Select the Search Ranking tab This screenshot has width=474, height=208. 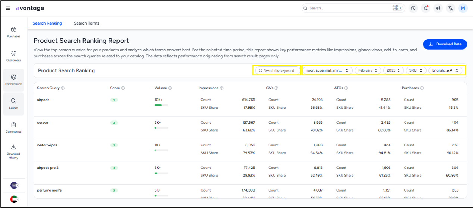point(47,23)
